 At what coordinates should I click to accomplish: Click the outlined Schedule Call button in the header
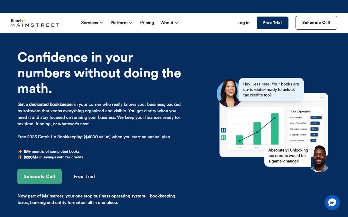click(x=316, y=23)
